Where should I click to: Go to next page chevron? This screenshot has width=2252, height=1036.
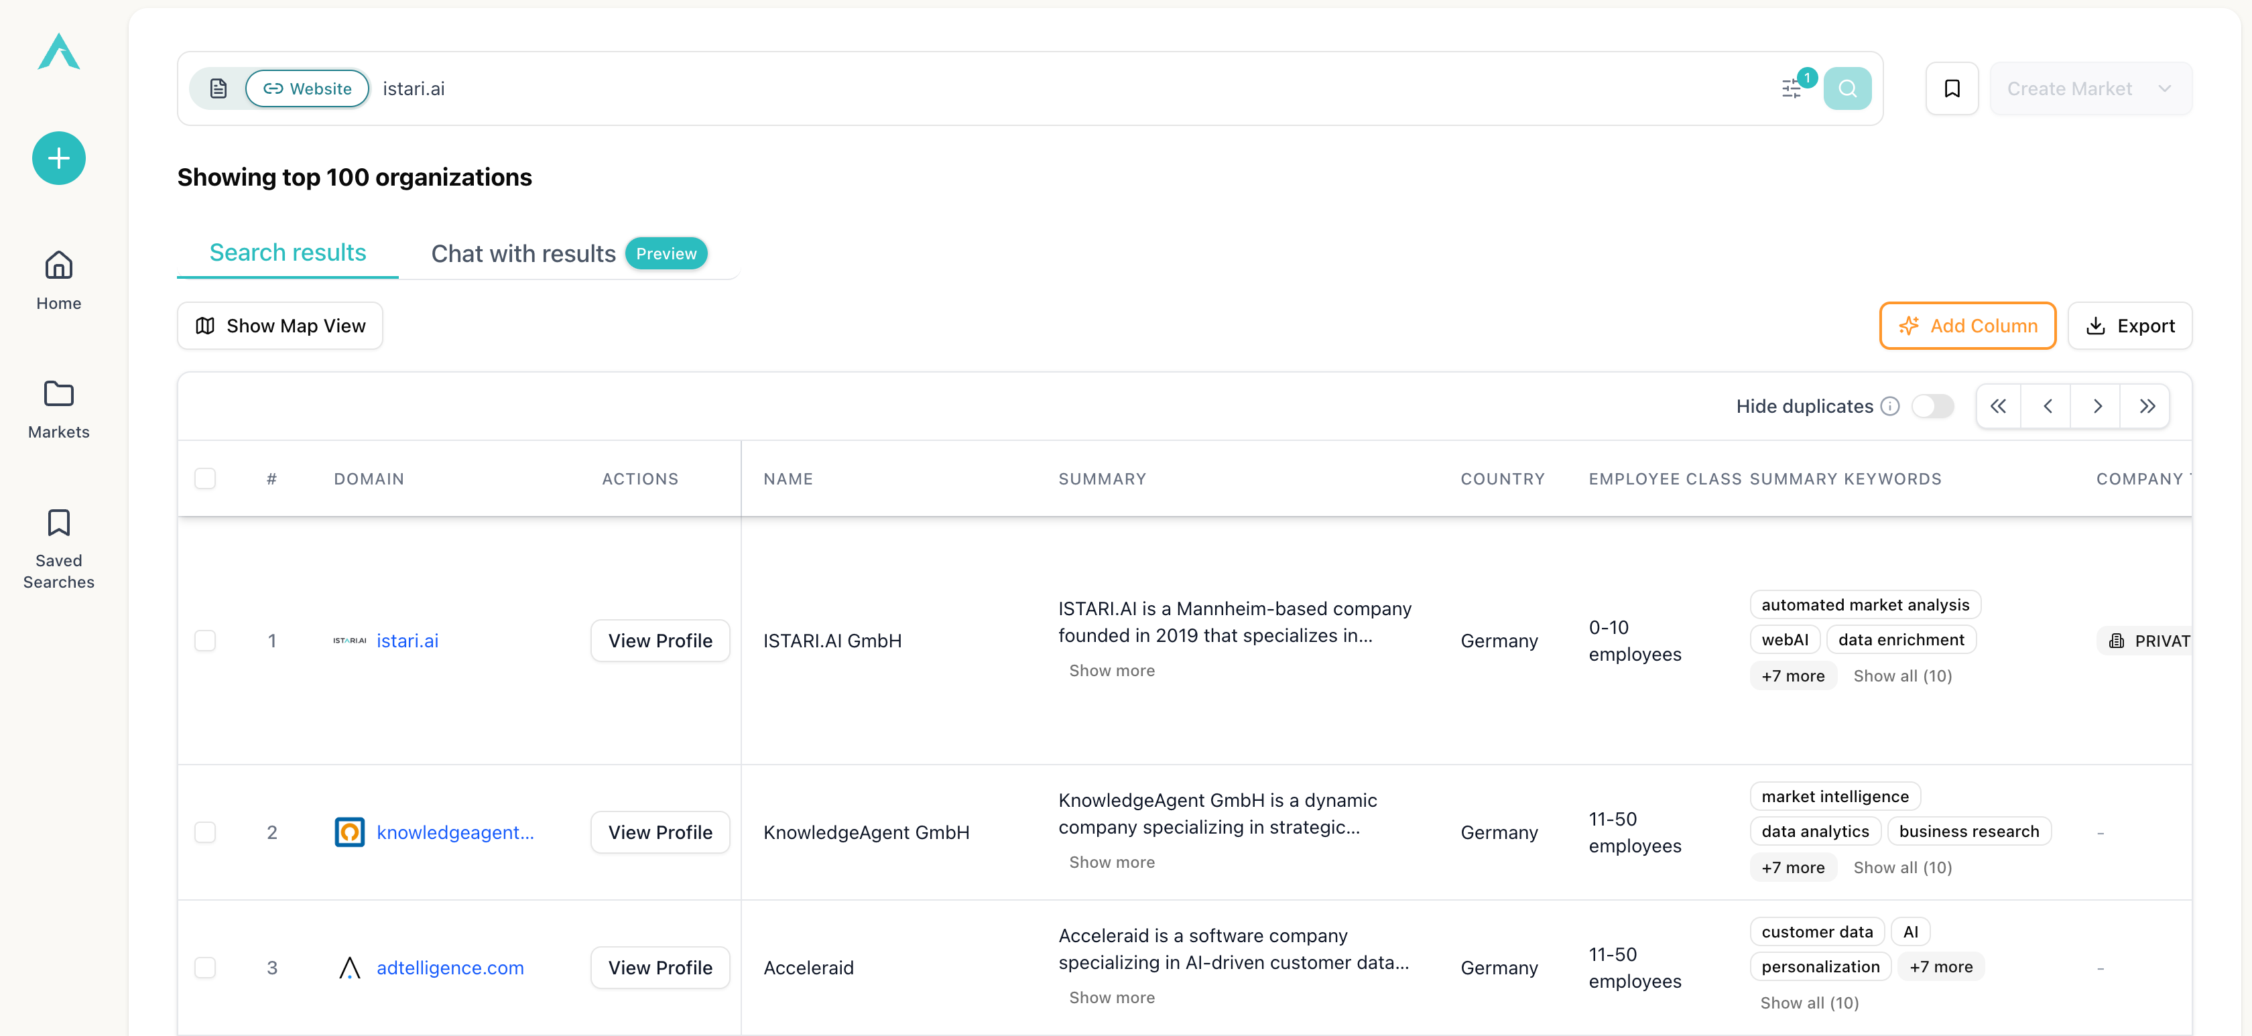click(2097, 407)
